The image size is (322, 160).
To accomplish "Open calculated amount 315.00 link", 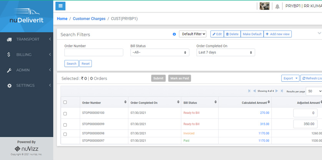I will click(x=264, y=124).
